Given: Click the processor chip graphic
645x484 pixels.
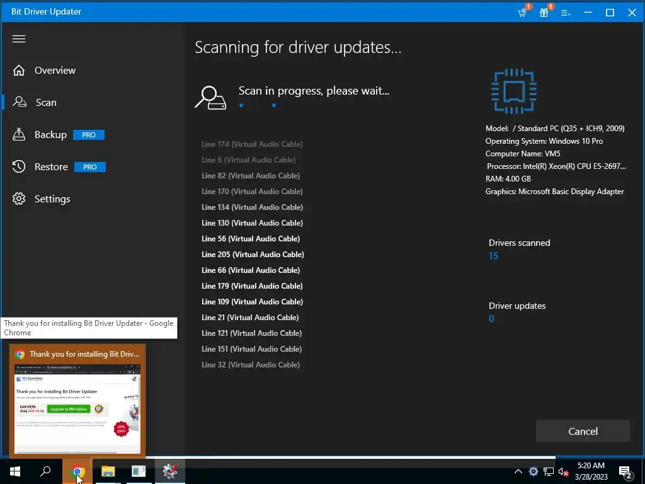Looking at the screenshot, I should click(x=514, y=91).
